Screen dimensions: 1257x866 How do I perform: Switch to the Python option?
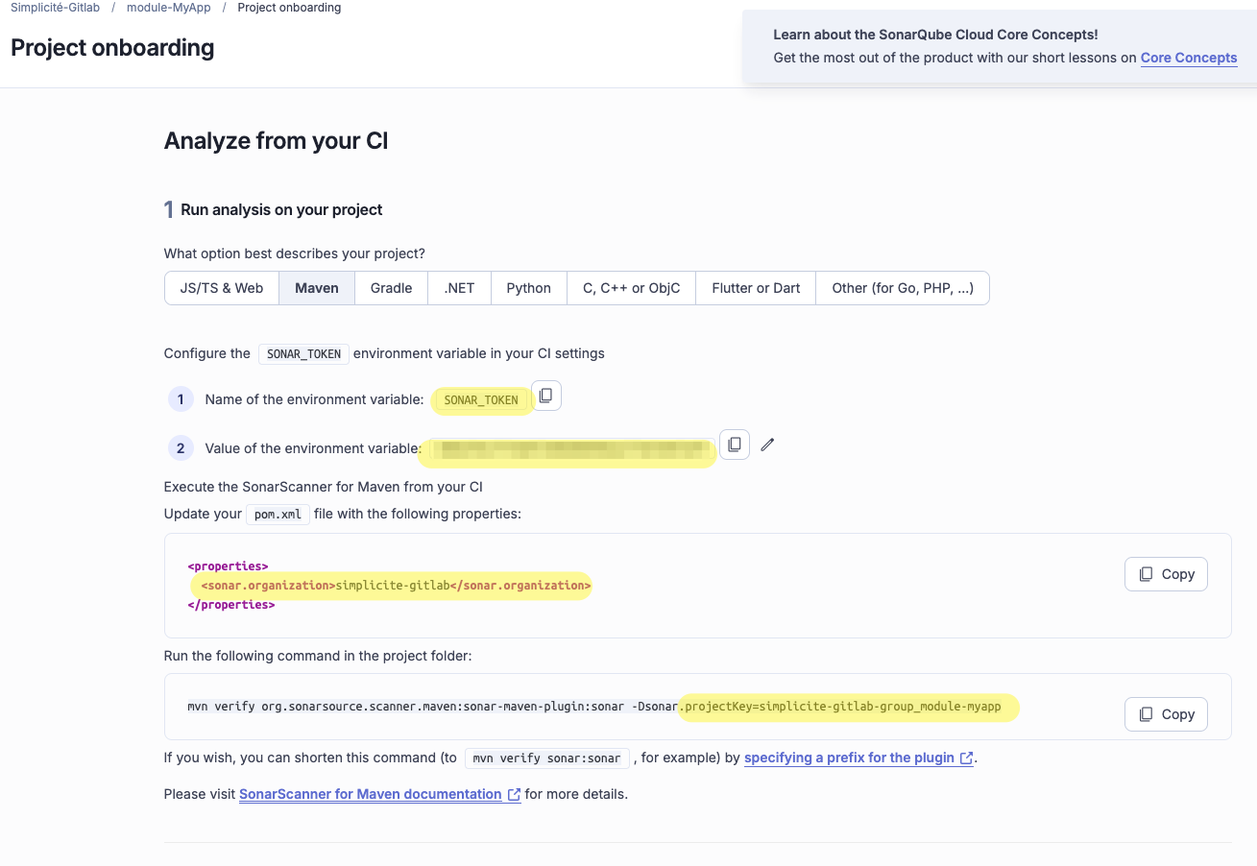coord(528,288)
